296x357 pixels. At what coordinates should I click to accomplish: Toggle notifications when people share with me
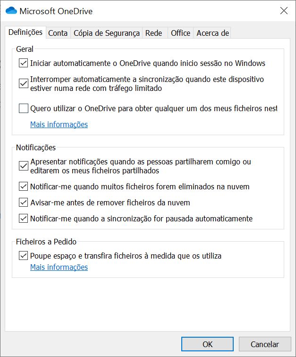(24, 166)
